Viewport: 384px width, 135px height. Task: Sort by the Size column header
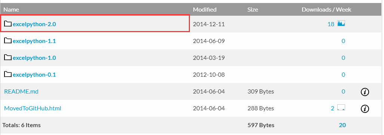coord(253,10)
